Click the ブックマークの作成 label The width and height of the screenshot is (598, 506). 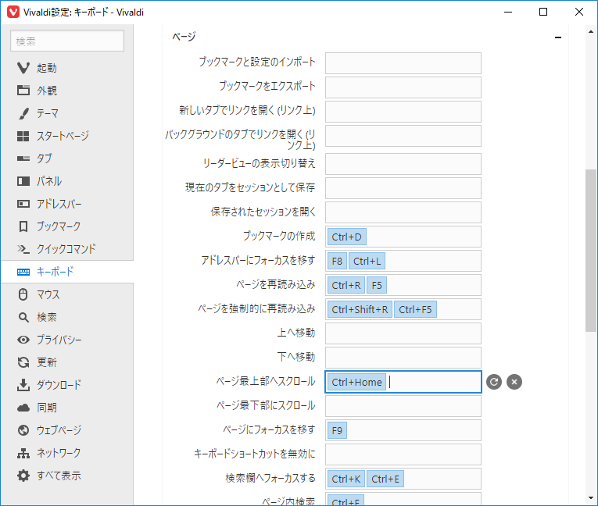coord(279,236)
